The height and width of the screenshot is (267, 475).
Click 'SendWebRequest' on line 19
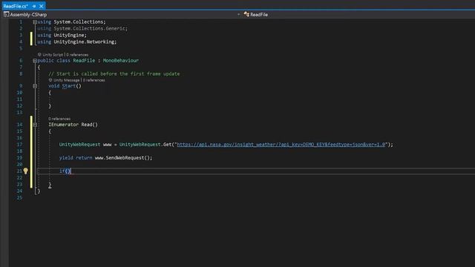[125, 158]
